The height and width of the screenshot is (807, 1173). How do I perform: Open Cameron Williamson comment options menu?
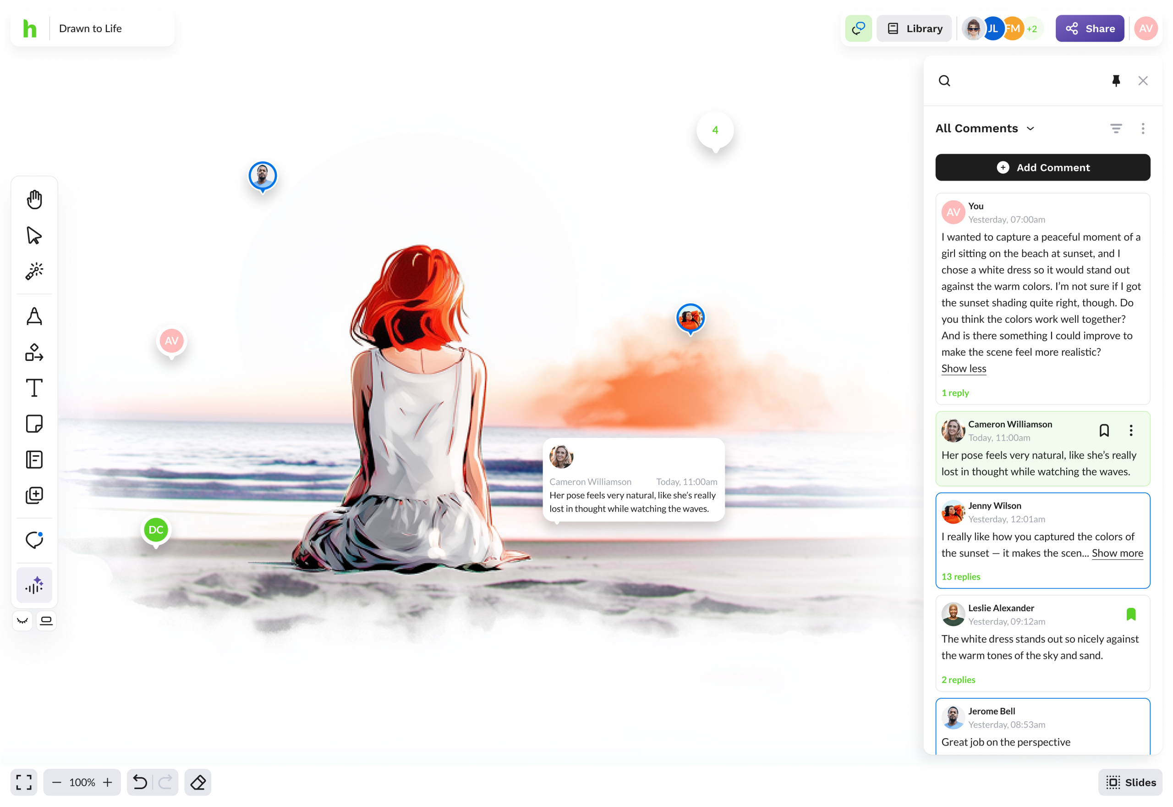[x=1130, y=430]
